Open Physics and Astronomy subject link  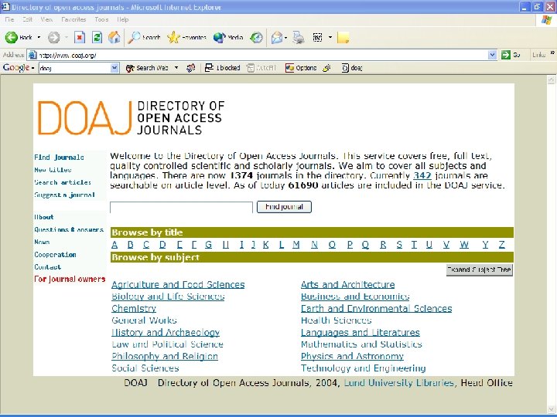click(352, 356)
